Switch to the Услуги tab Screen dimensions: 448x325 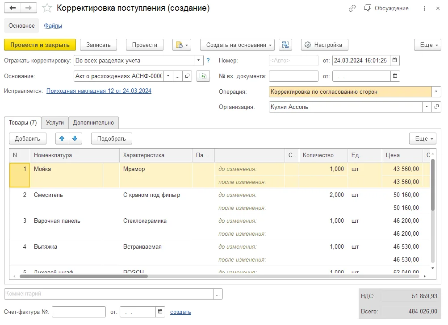click(55, 122)
